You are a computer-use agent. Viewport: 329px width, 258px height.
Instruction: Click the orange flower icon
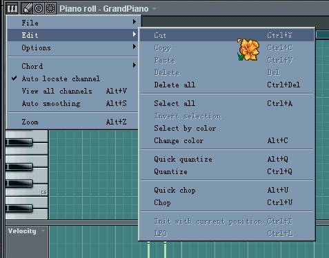(248, 50)
